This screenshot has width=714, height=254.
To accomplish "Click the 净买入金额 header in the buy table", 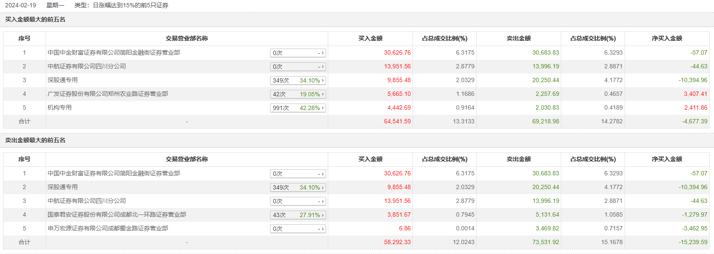I will pos(667,38).
